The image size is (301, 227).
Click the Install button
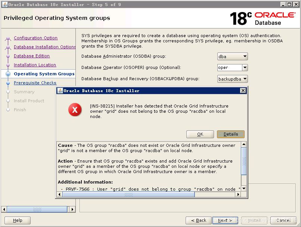254,220
